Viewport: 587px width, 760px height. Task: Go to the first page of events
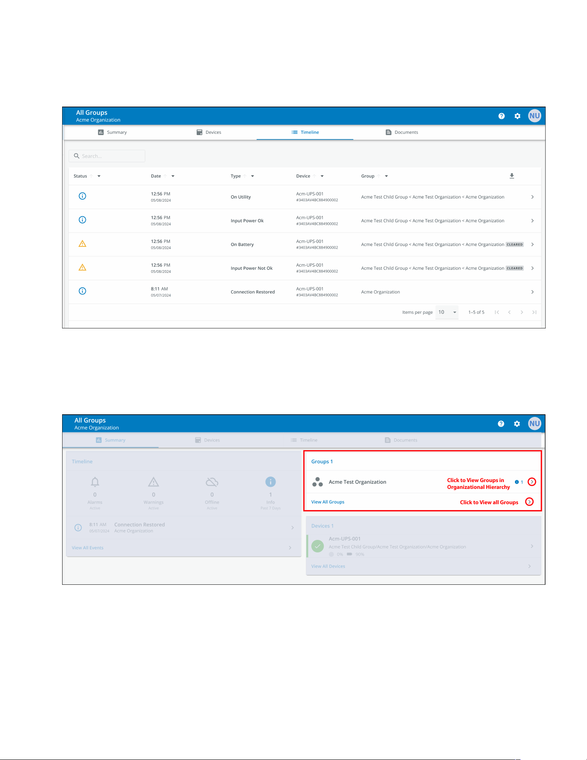pyautogui.click(x=497, y=312)
